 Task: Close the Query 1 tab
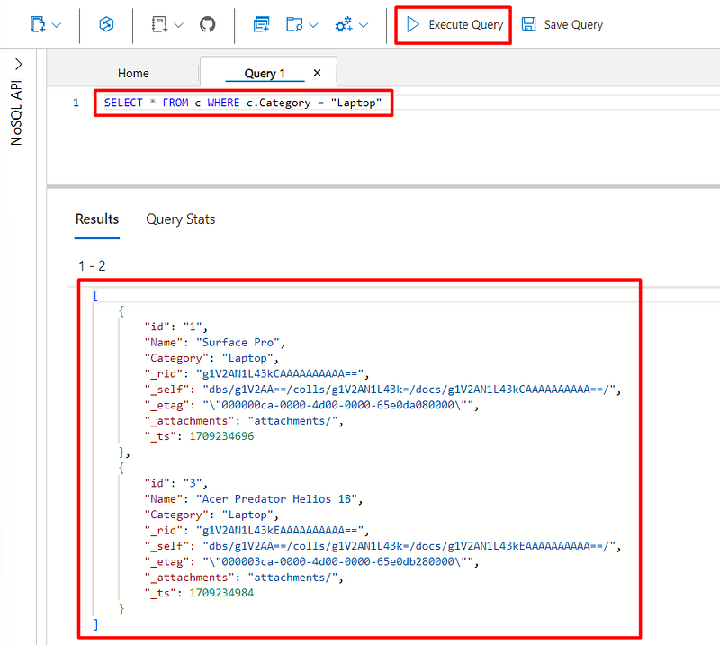coord(318,73)
